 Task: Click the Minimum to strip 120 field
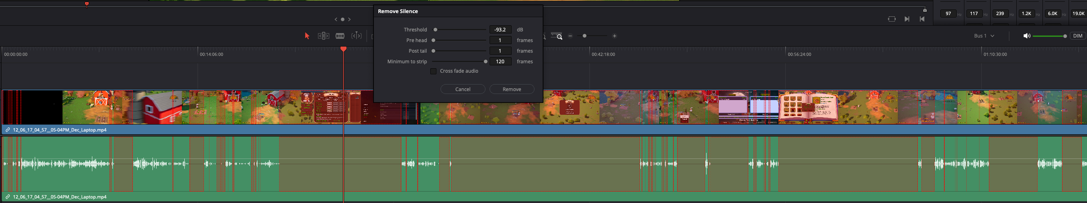500,62
